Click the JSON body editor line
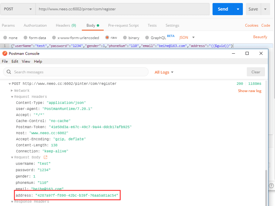275x206 pixels. [122, 46]
